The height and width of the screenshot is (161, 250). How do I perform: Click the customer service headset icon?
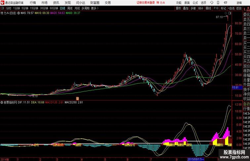point(212,3)
